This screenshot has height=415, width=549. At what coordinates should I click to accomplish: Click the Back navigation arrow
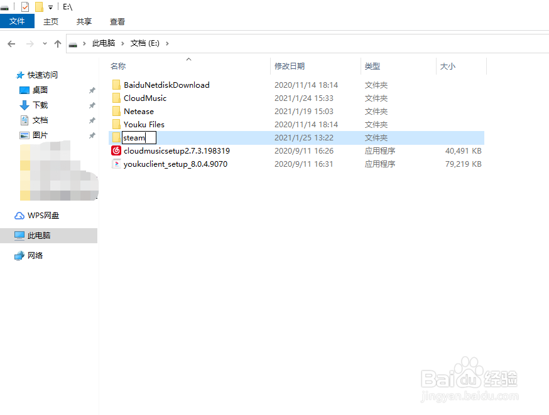pyautogui.click(x=11, y=44)
